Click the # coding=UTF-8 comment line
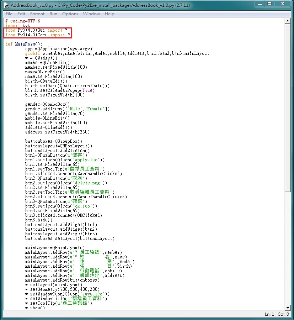The height and width of the screenshot is (320, 294). coord(21,21)
